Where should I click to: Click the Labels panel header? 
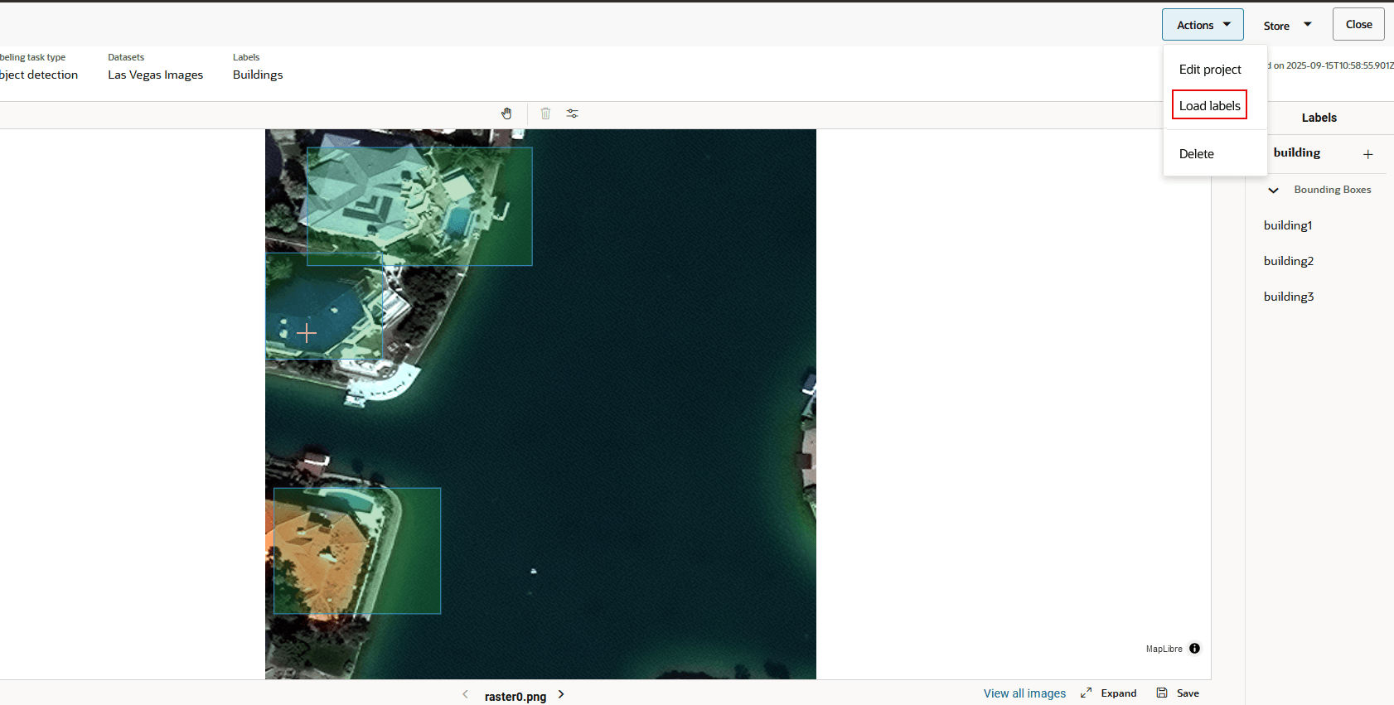click(x=1319, y=118)
